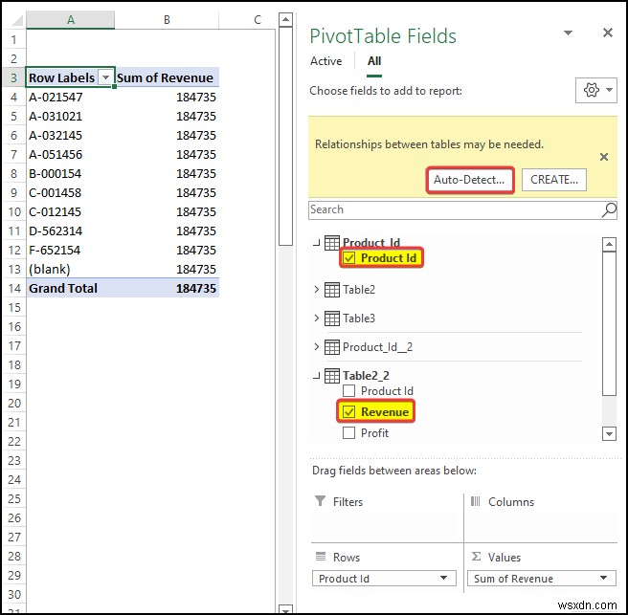
Task: Click the Rows area icon
Action: click(x=321, y=557)
